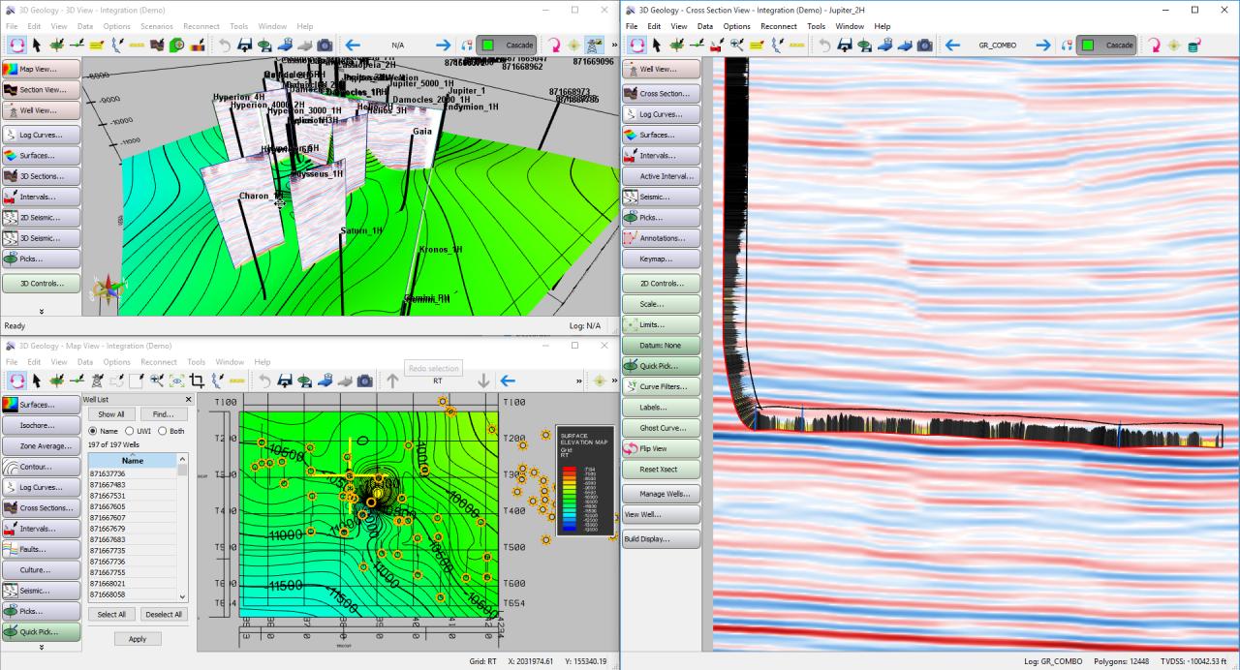Screen dimensions: 1240x670
Task: Close the Well List panel with X
Action: [x=188, y=399]
